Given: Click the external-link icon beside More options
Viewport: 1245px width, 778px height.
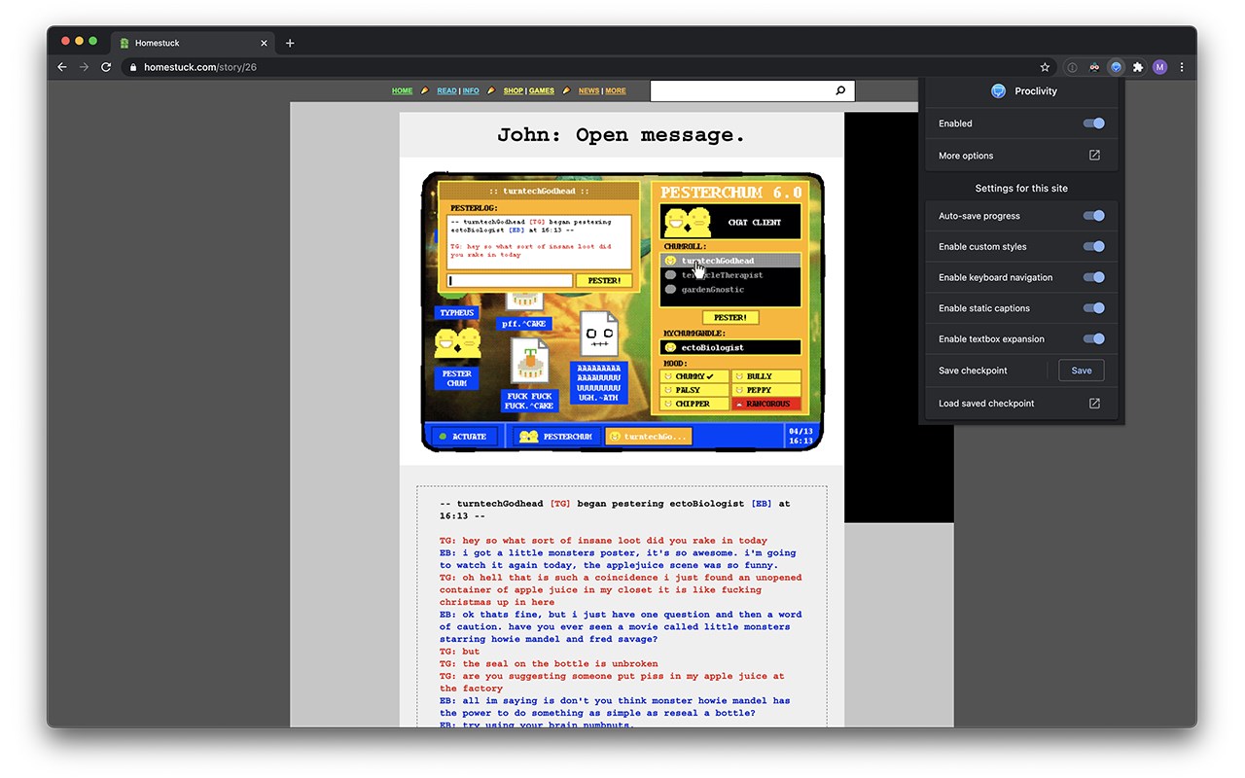Looking at the screenshot, I should [x=1094, y=156].
